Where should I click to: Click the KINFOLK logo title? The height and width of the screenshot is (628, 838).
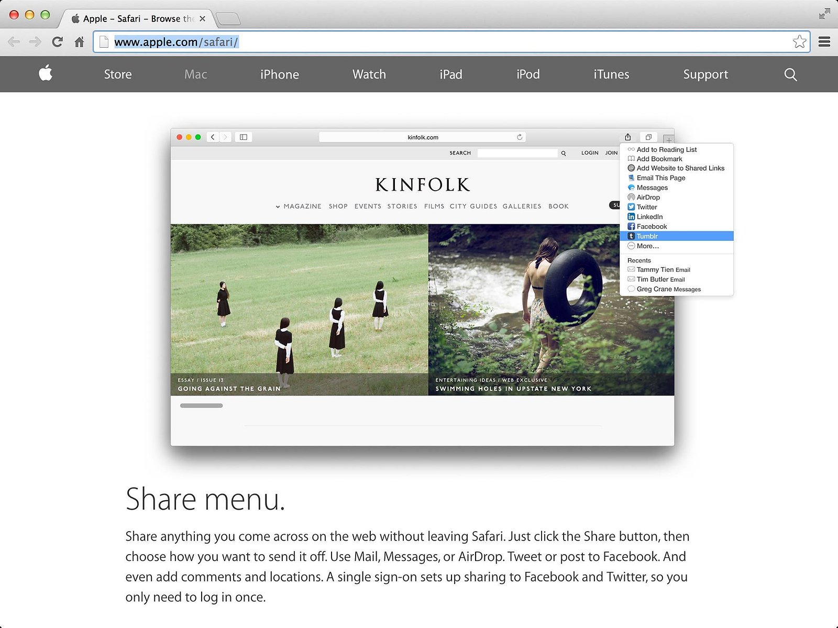pyautogui.click(x=423, y=184)
